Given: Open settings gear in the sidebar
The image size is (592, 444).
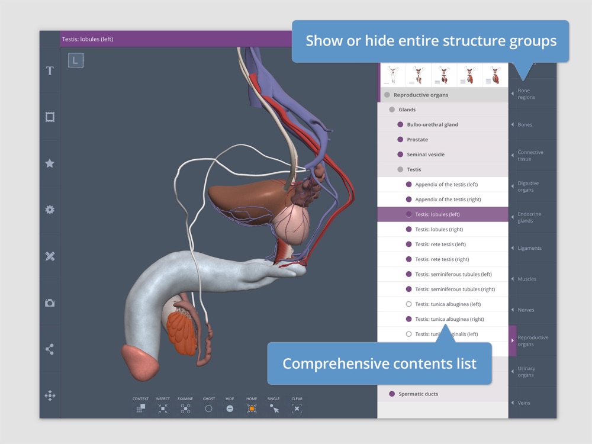Looking at the screenshot, I should pyautogui.click(x=50, y=210).
